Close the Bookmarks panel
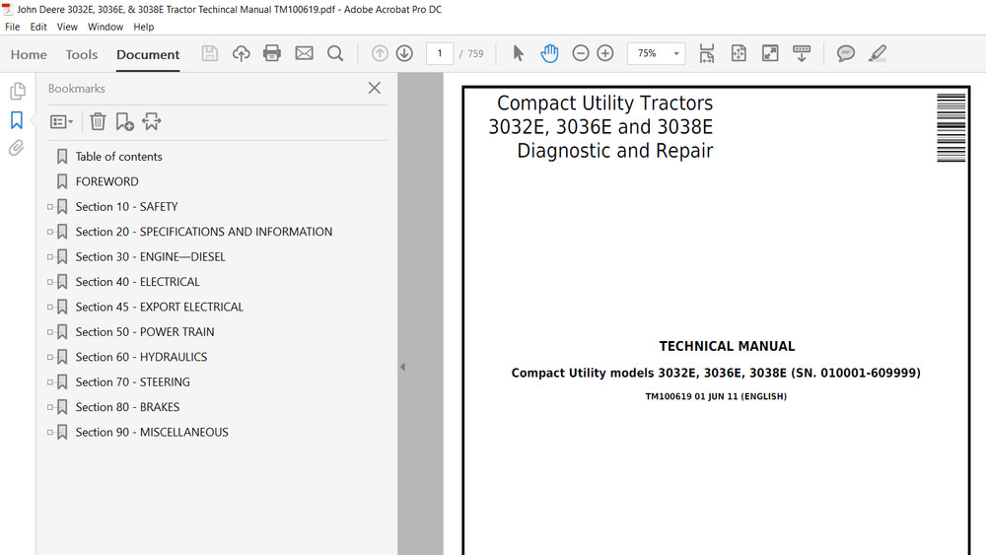Image resolution: width=986 pixels, height=555 pixels. (374, 88)
